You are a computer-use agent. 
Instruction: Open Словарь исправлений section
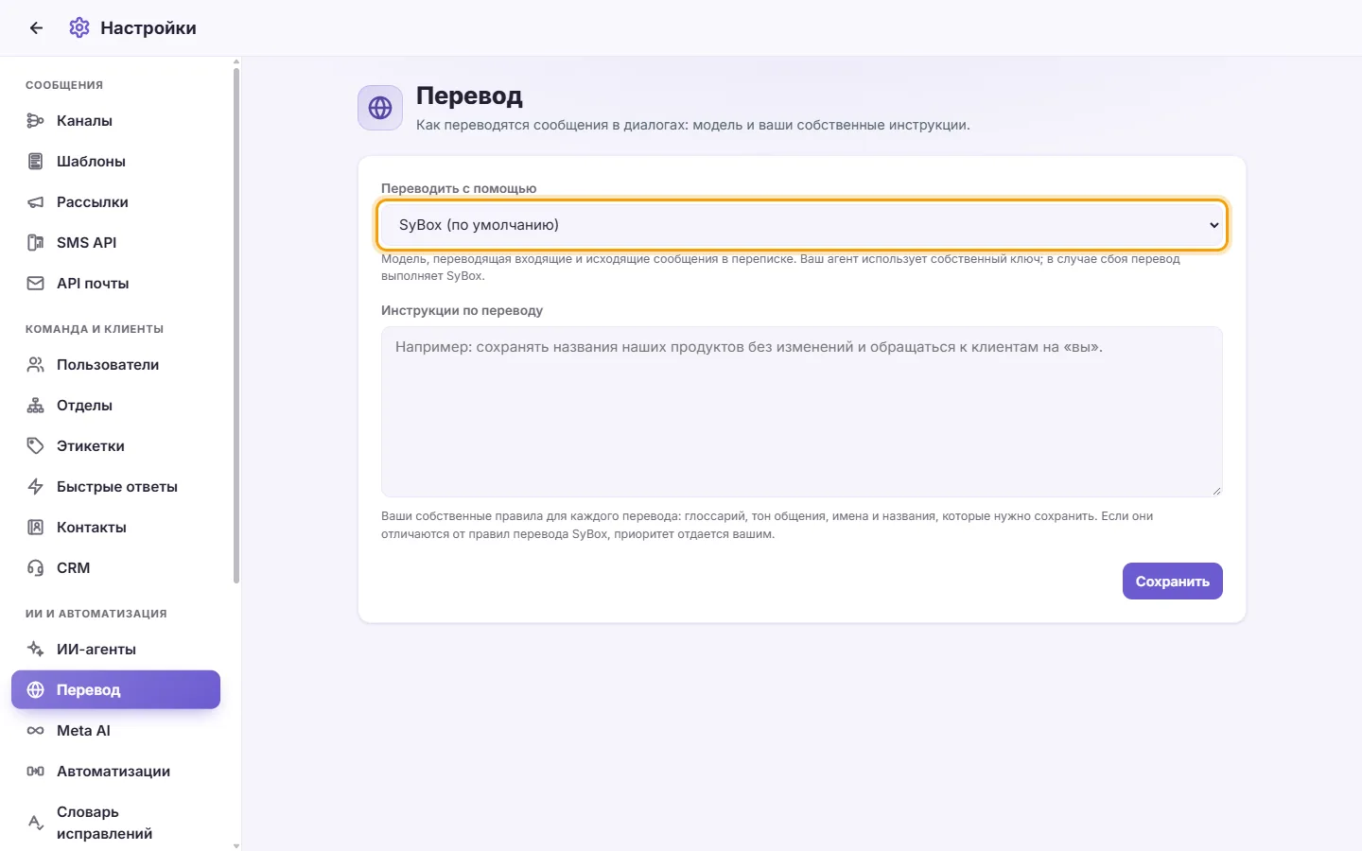pyautogui.click(x=115, y=823)
